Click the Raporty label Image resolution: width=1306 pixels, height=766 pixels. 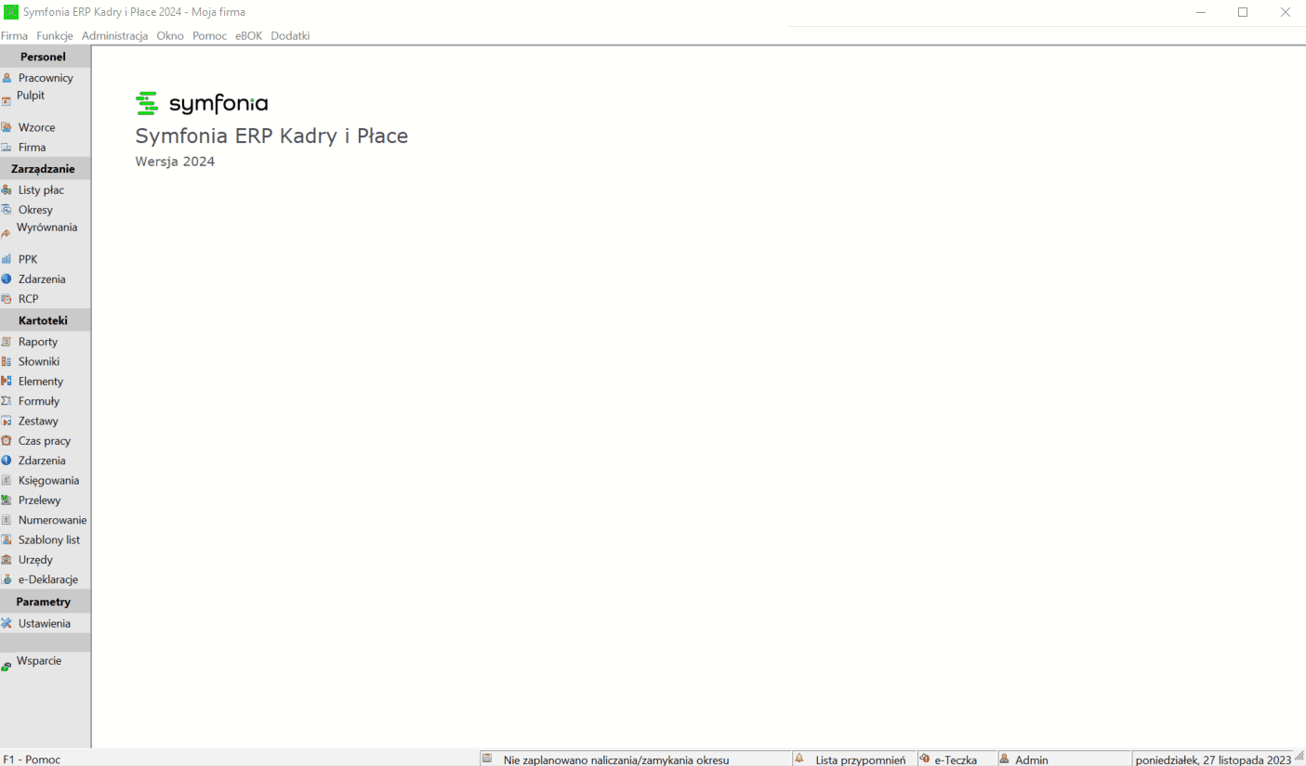[38, 342]
